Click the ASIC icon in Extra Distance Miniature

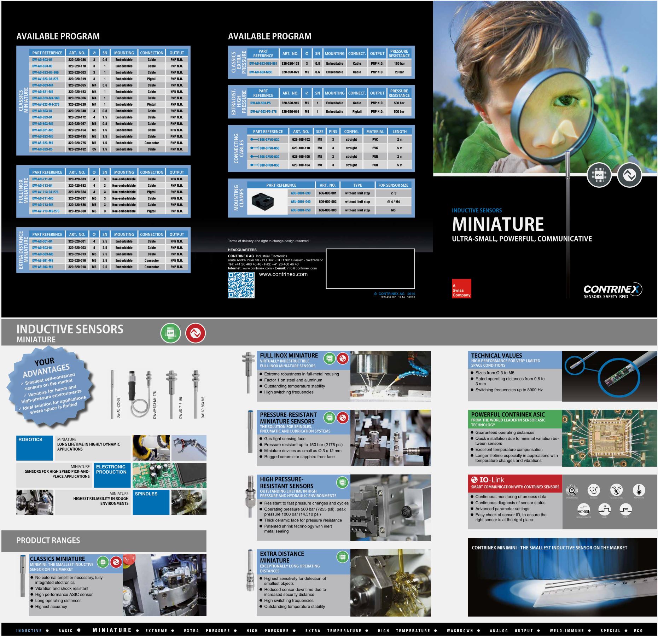pos(342,557)
